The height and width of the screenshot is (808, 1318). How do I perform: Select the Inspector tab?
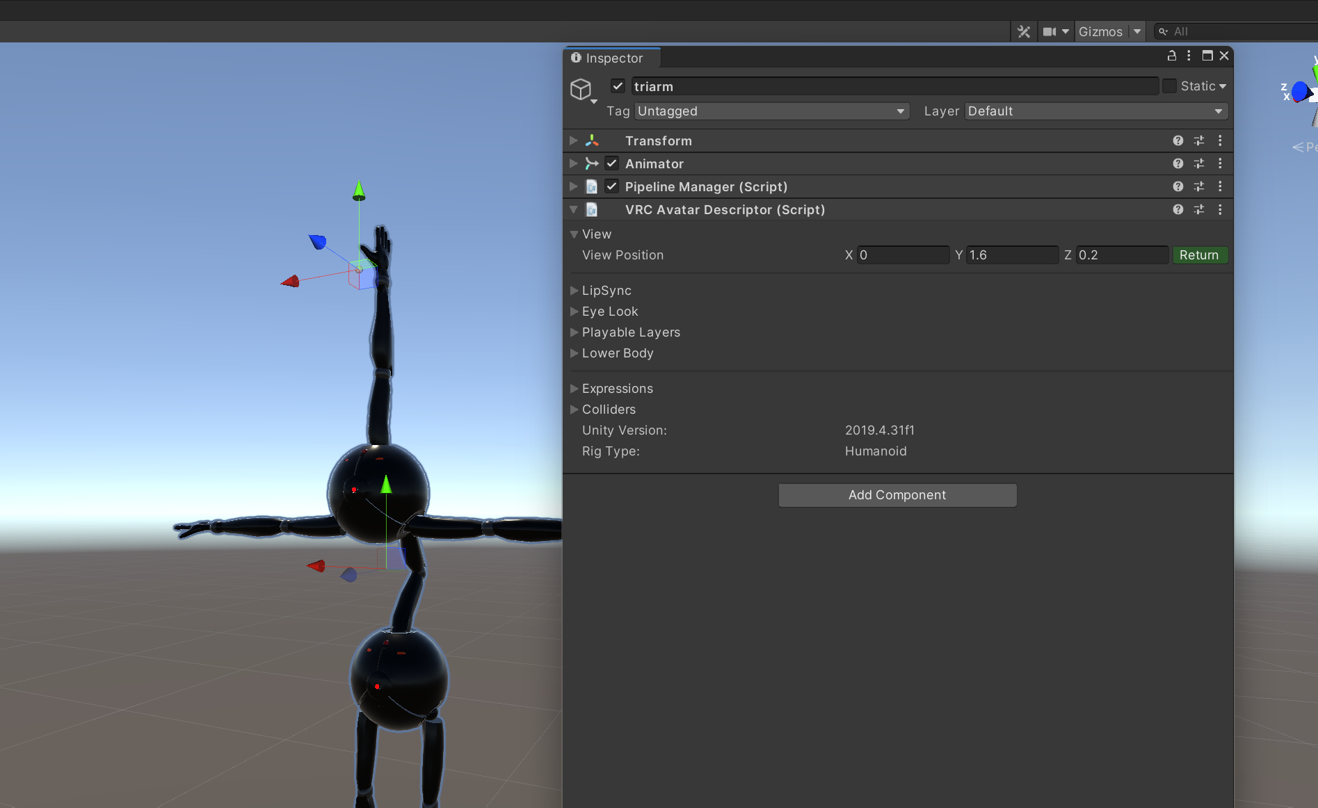tap(607, 58)
